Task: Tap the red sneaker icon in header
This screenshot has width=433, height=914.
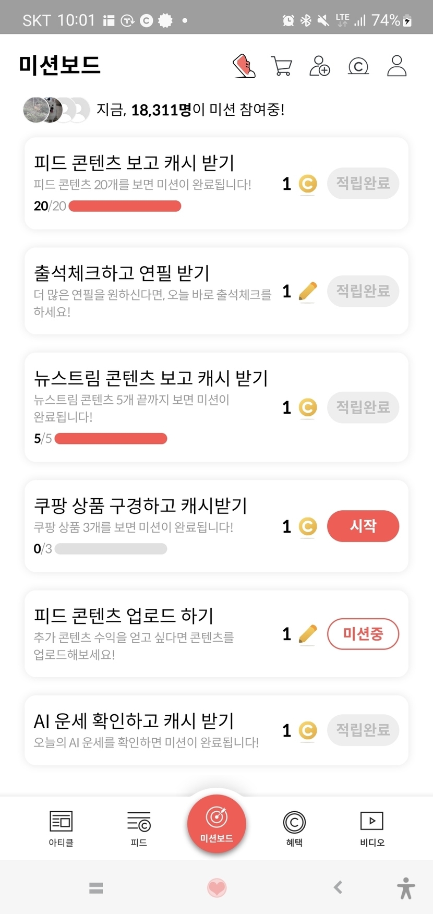Action: tap(244, 66)
